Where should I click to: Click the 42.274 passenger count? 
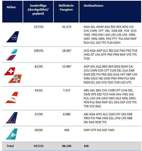[67, 27]
